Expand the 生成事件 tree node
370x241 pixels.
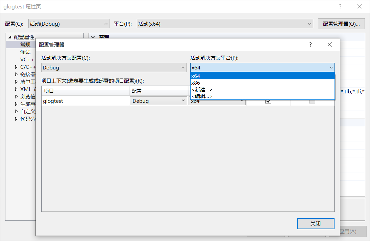pos(16,104)
